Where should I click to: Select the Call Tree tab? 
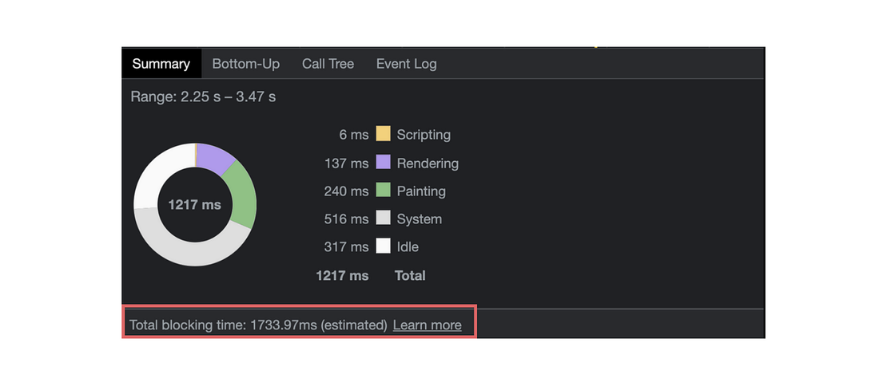coord(328,64)
